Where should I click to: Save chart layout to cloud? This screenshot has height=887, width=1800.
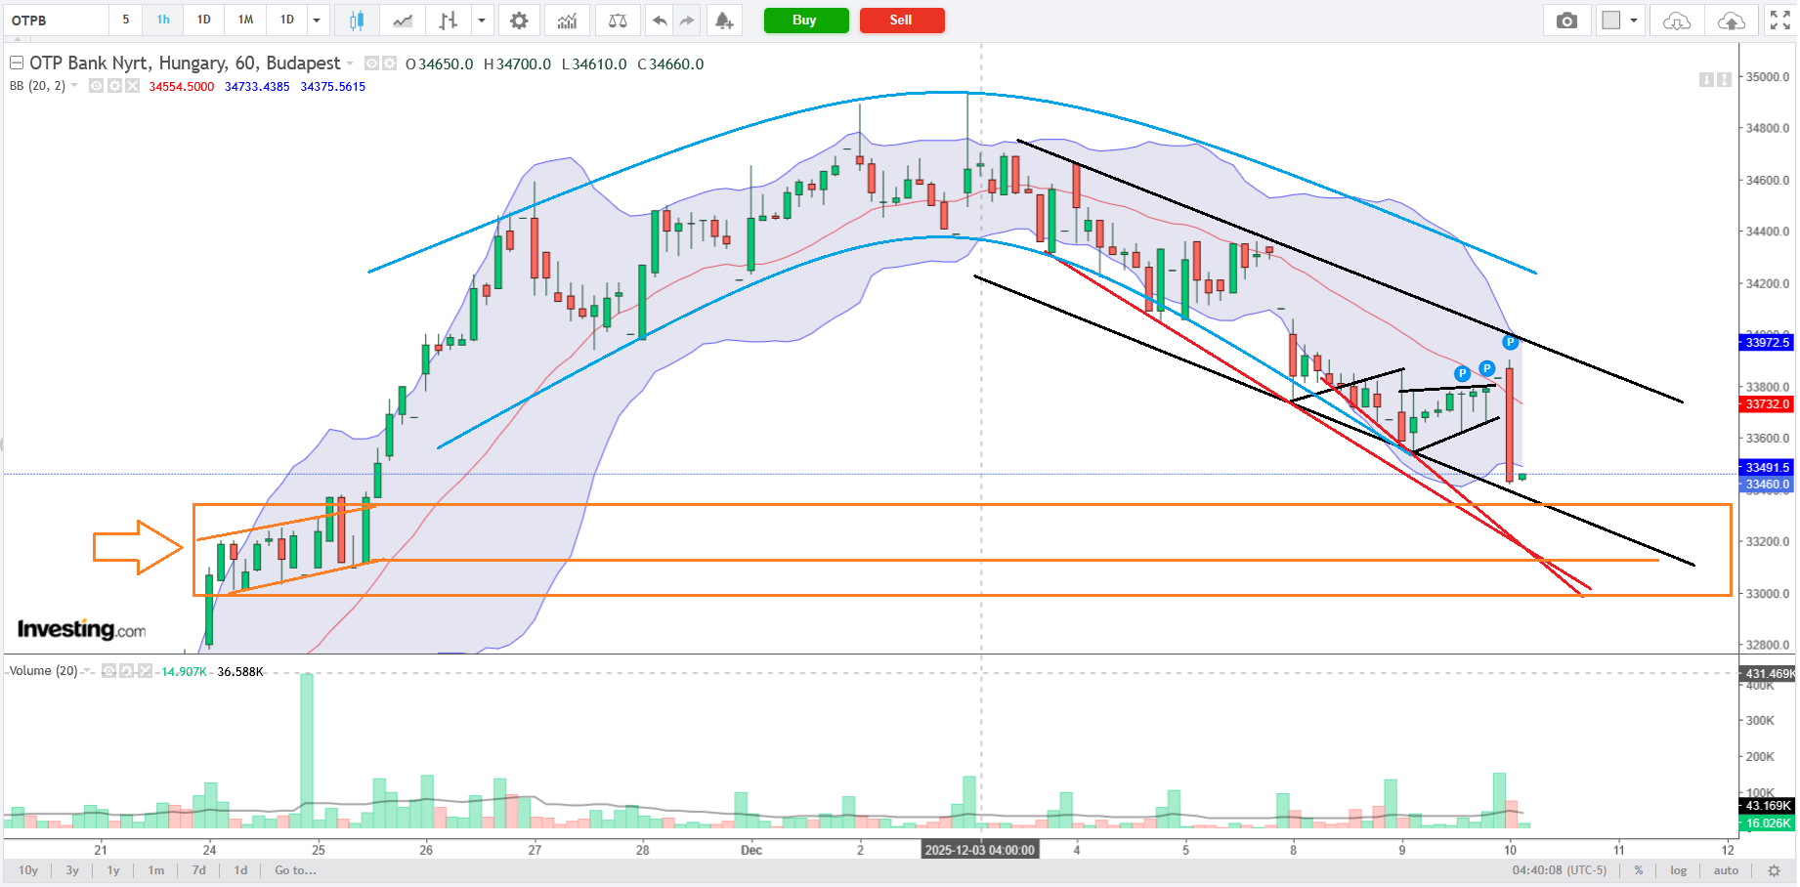(x=1731, y=21)
